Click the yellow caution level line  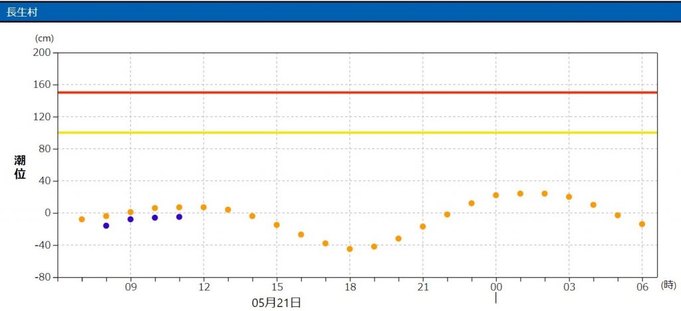(x=357, y=133)
